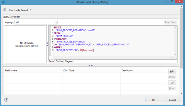Dismiss the dialog with Cancel
The width and height of the screenshot is (185, 106).
(x=172, y=100)
